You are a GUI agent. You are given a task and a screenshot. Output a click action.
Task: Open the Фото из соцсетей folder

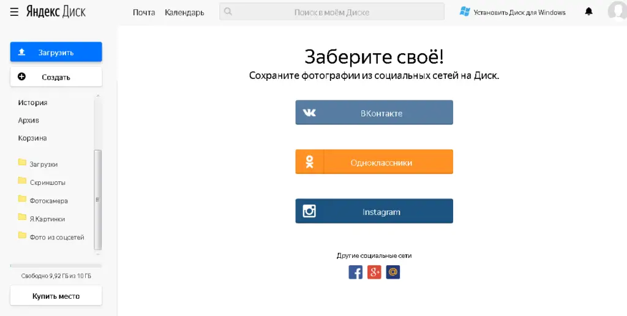coord(51,237)
